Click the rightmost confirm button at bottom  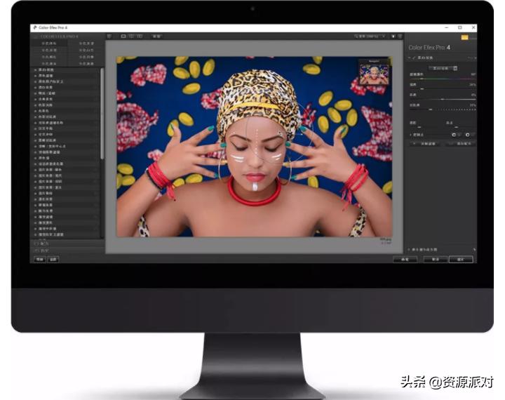[461, 260]
